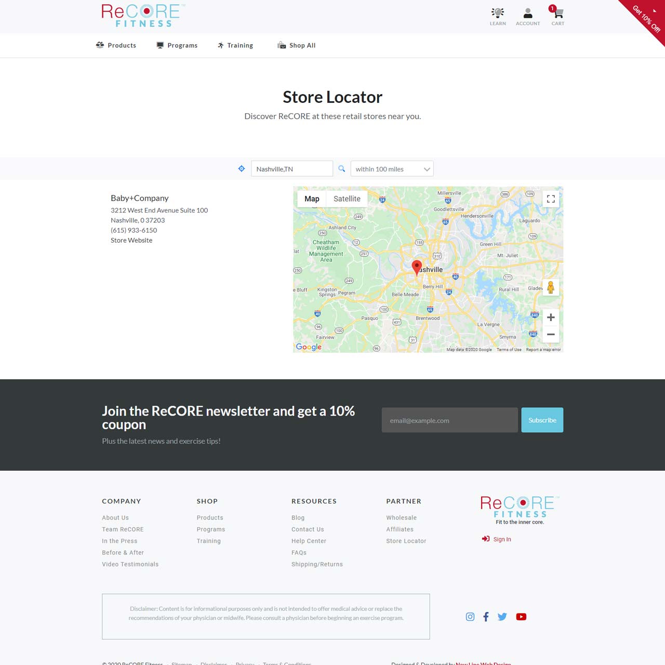
Task: Open Help Center footer link
Action: point(309,541)
